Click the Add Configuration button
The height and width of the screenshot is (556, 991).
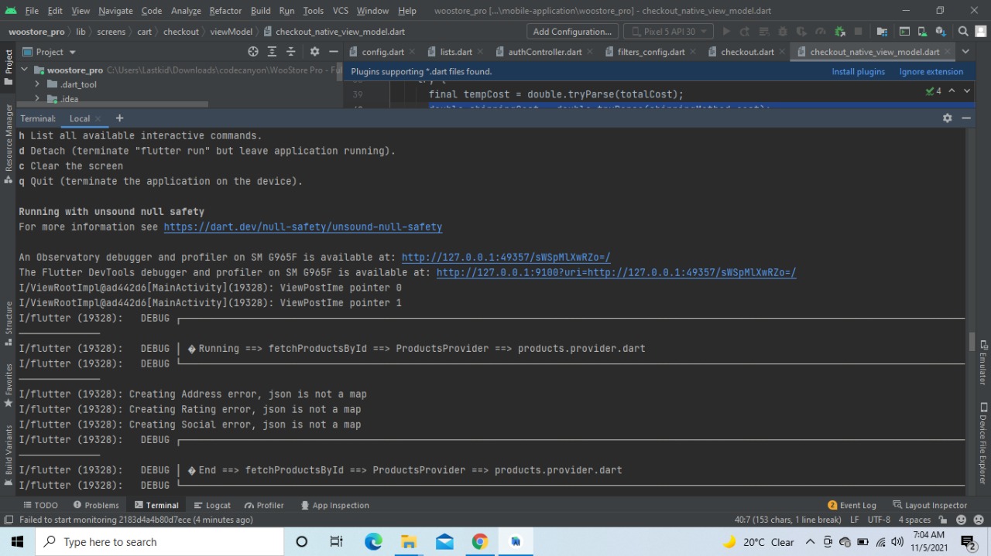(x=572, y=32)
